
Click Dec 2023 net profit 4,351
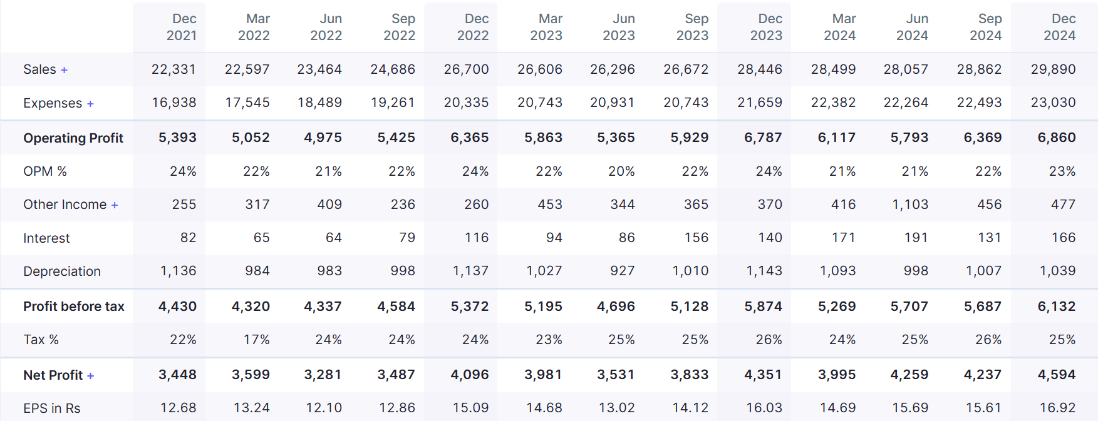(x=763, y=375)
